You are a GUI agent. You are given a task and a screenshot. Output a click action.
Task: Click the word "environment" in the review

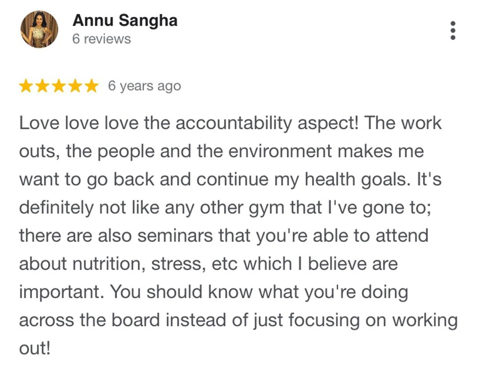click(280, 151)
